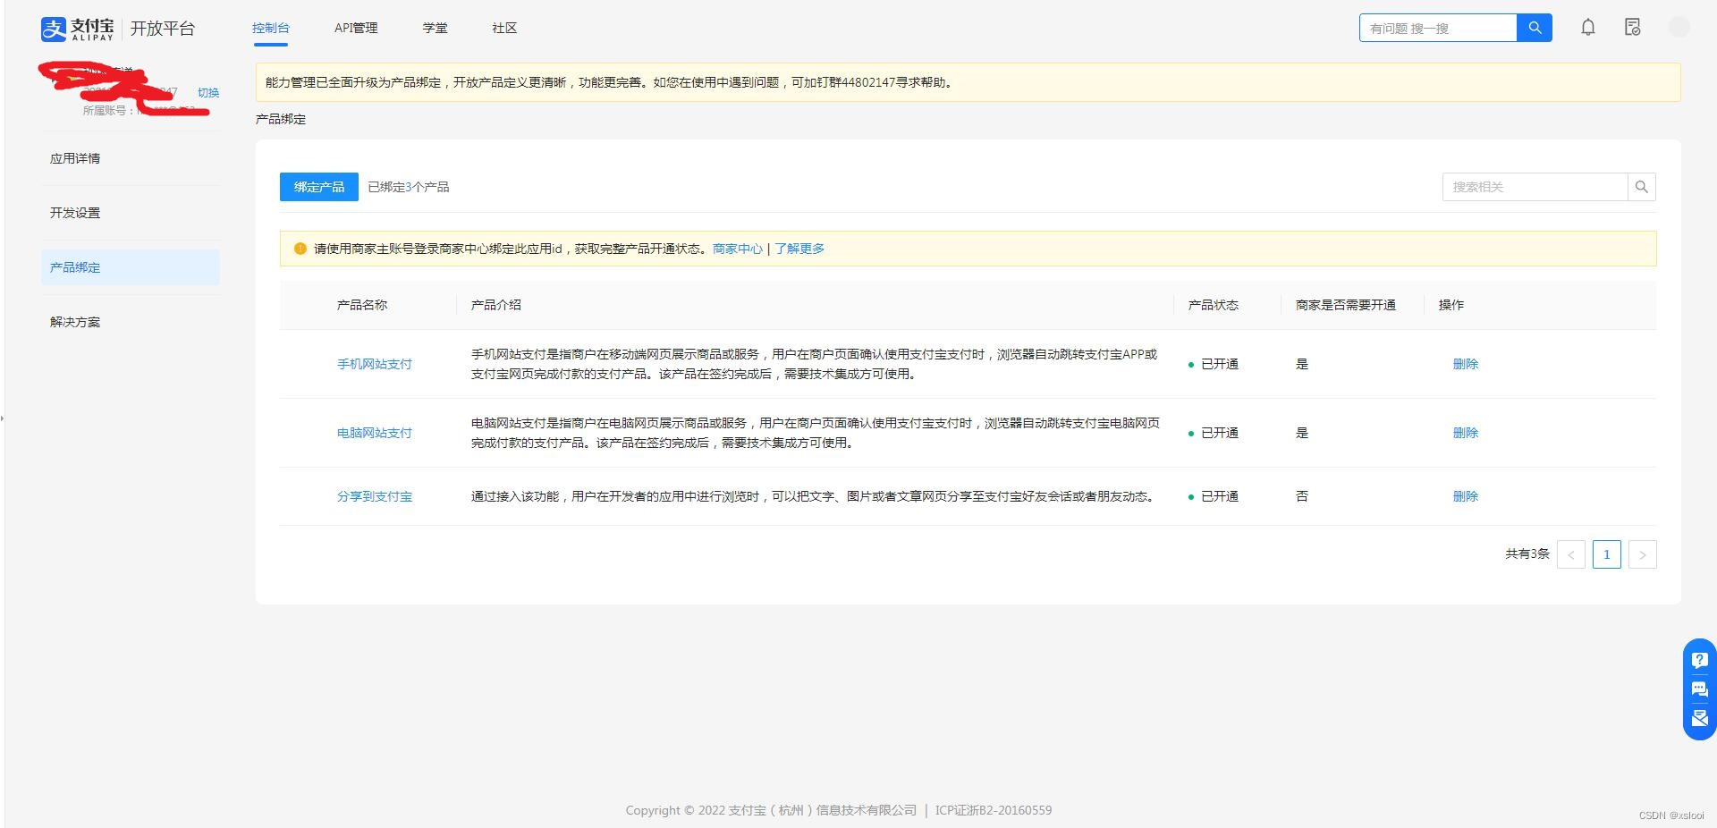Open the floating chat bubble icon
The width and height of the screenshot is (1717, 828).
[1700, 689]
